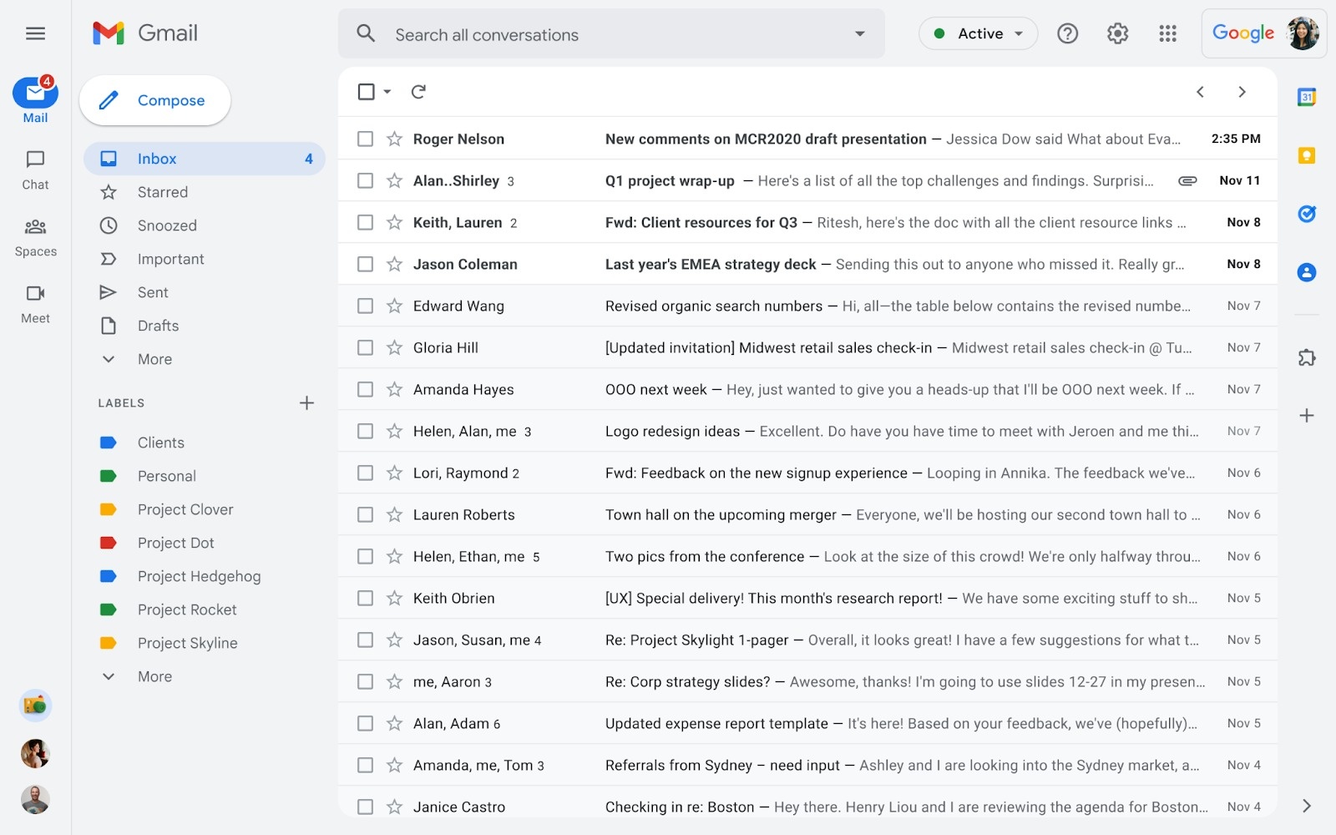Screen dimensions: 1336x835
Task: Star the email from Edward Wang
Action: (393, 306)
